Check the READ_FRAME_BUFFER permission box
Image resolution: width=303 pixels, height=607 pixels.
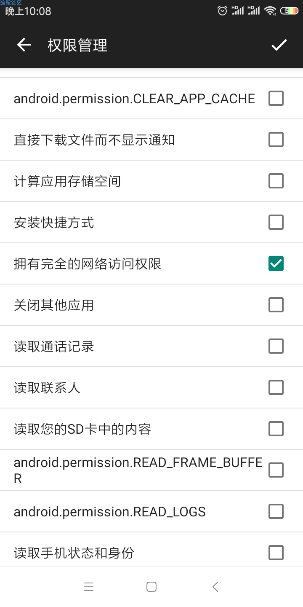[276, 470]
